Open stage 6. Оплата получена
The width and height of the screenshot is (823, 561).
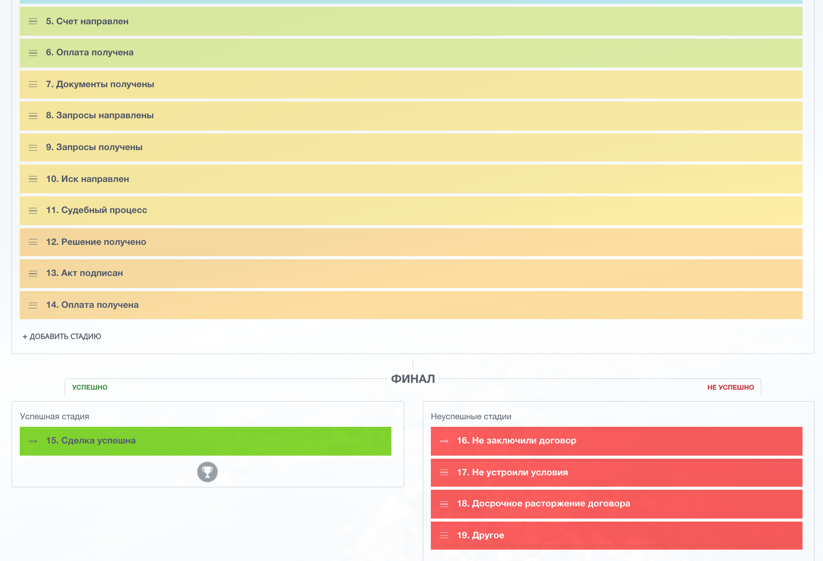[90, 53]
